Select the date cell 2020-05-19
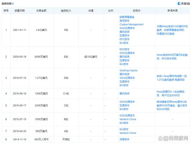This screenshot has width=192, height=145. [x=19, y=57]
